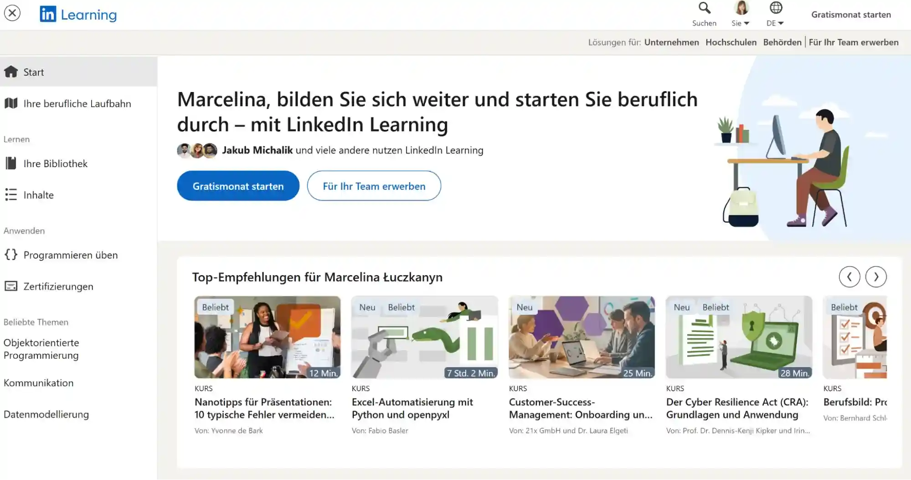Viewport: 911px width, 480px height.
Task: Open the Objektorientierte Programmierung topic
Action: pyautogui.click(x=41, y=349)
